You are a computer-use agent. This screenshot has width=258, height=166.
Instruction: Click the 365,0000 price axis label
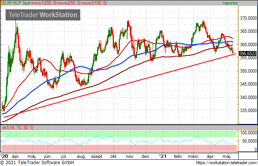click(x=248, y=31)
